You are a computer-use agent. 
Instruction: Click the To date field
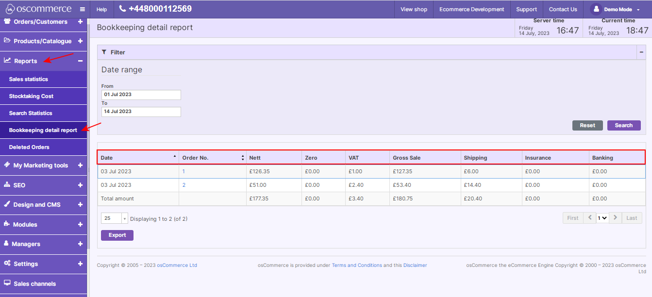coord(141,112)
